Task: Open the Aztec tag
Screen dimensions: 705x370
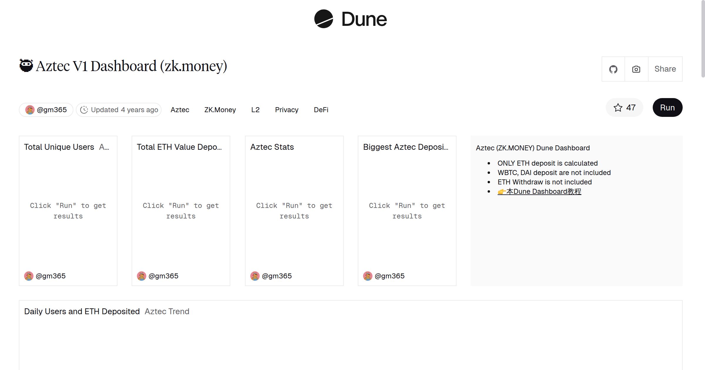Action: coord(180,110)
